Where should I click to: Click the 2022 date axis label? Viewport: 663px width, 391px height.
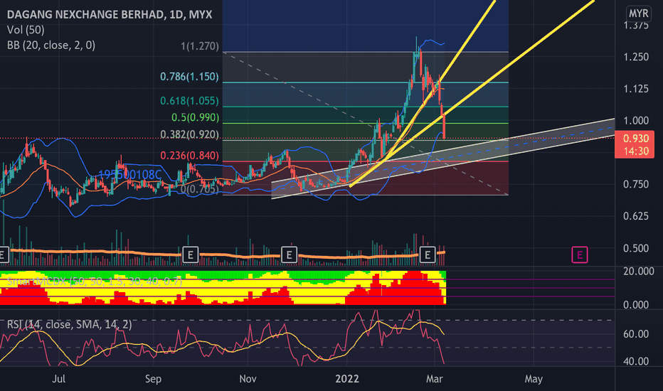click(346, 379)
